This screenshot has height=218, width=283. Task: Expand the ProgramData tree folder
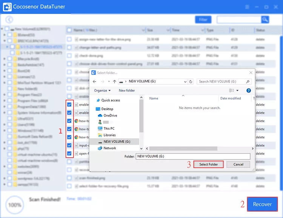[5, 106]
